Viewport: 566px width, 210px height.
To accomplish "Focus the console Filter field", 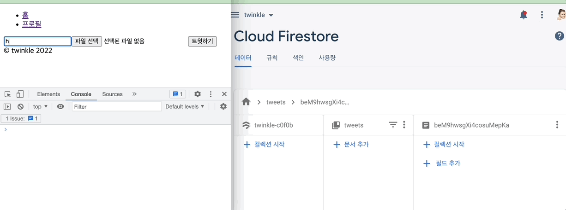I will tap(117, 106).
